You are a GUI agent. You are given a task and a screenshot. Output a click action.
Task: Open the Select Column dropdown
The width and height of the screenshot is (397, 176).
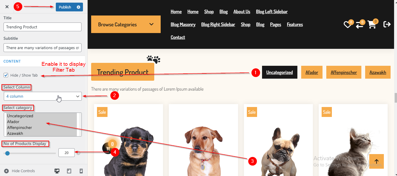click(x=43, y=96)
